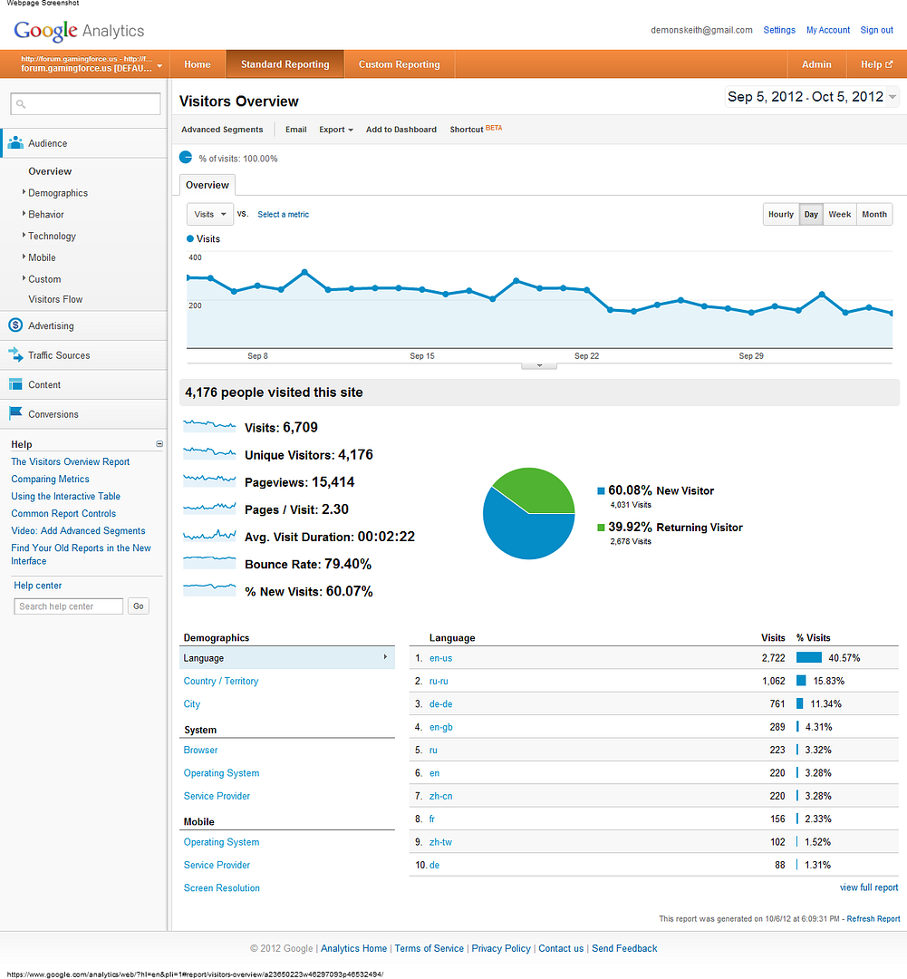Screen dimensions: 907x979
Task: Click the percent of visits segment circle icon
Action: [x=186, y=157]
